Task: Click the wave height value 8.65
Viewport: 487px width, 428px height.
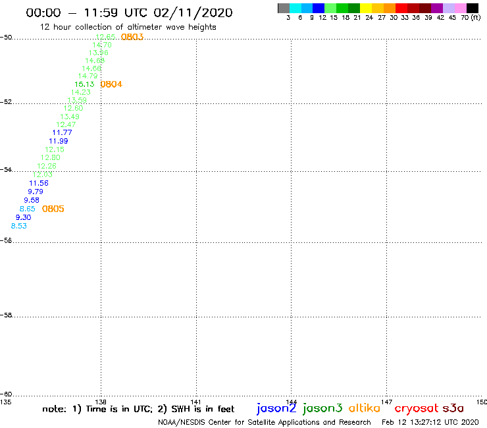Action: tap(28, 209)
